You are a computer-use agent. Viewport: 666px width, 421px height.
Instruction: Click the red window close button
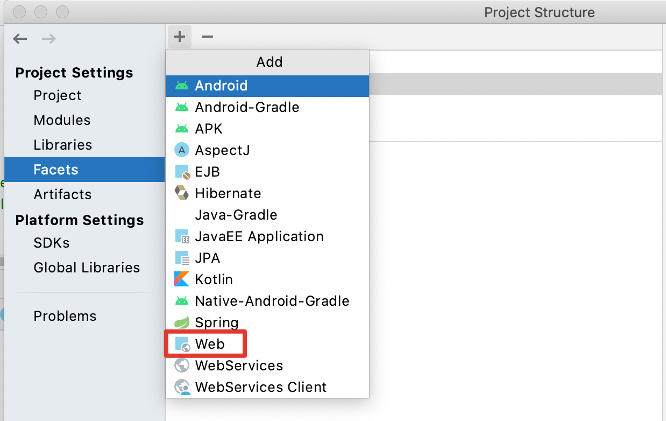(x=20, y=11)
